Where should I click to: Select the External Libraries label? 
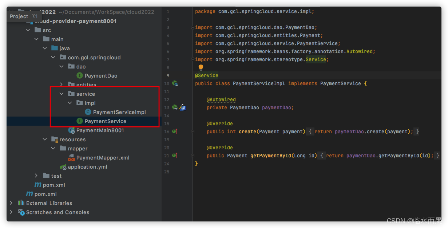coord(49,203)
